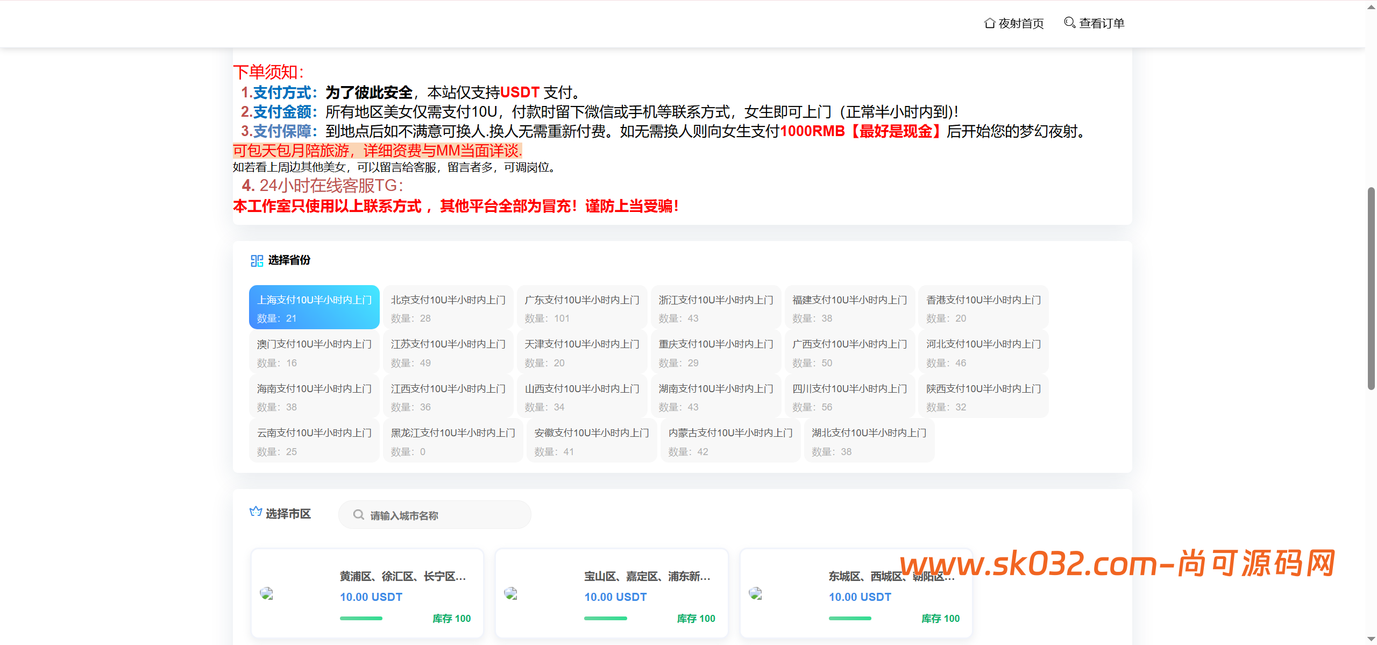Click the grid icon next to 选择省份
Image resolution: width=1377 pixels, height=645 pixels.
point(256,260)
